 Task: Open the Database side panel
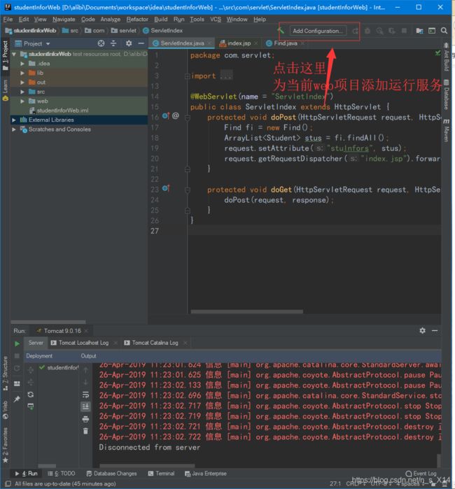pos(447,95)
